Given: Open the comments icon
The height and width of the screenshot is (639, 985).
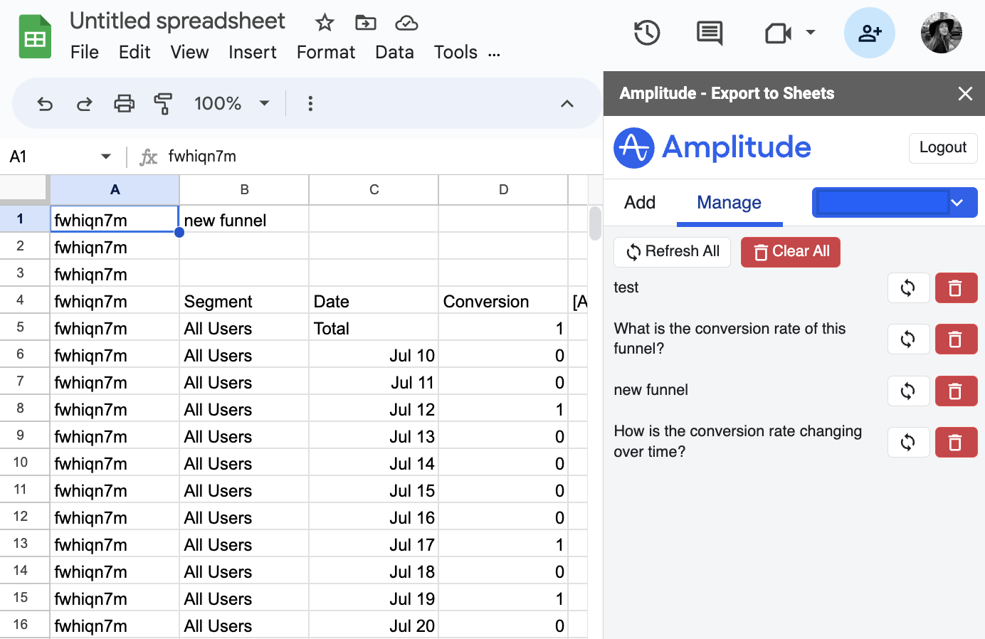Looking at the screenshot, I should pyautogui.click(x=710, y=33).
